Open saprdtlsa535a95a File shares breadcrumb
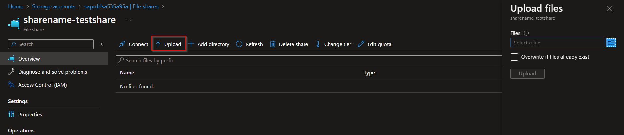Screen dimensions: 624x135 tap(121, 6)
